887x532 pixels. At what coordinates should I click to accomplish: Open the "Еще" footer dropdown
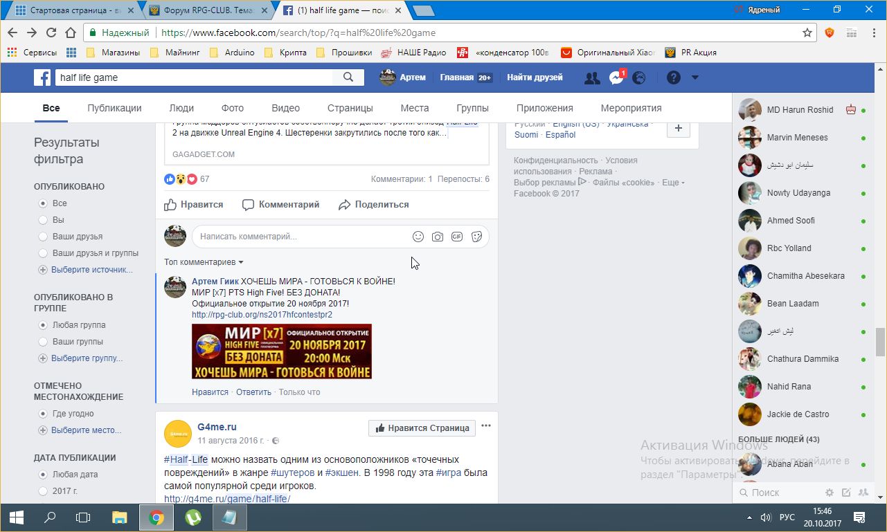(673, 183)
